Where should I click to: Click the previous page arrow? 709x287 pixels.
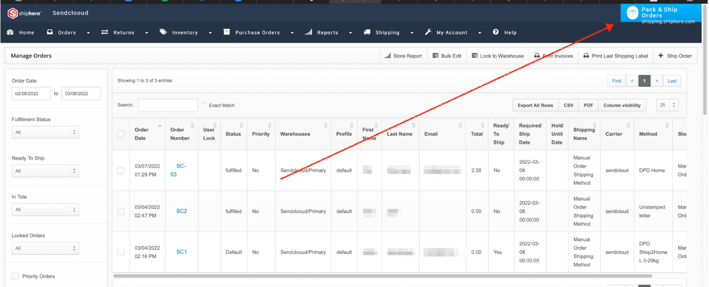point(632,81)
